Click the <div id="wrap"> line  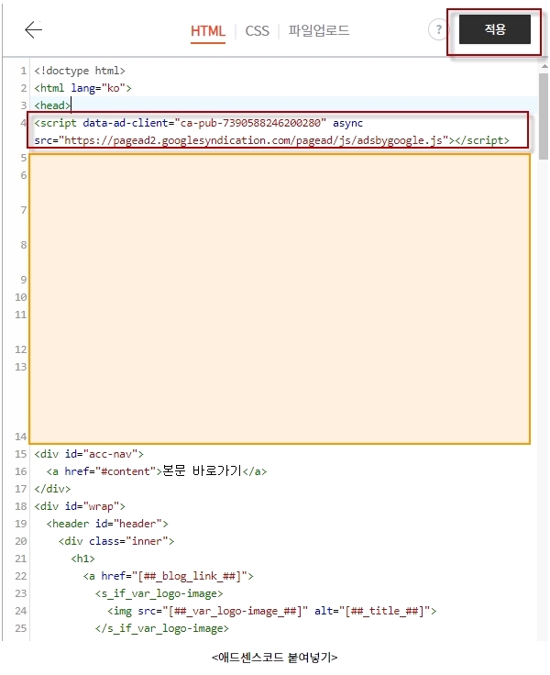point(80,506)
